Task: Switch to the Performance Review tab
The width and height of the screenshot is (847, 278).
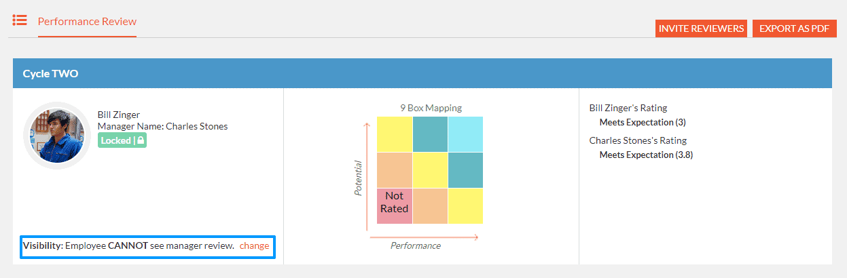Action: click(87, 21)
